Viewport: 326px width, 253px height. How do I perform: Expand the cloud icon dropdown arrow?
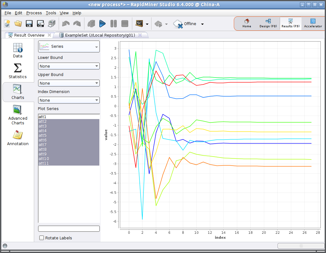click(x=166, y=24)
